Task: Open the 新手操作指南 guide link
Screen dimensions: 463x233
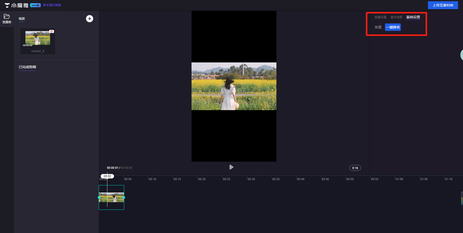Action: 52,5
